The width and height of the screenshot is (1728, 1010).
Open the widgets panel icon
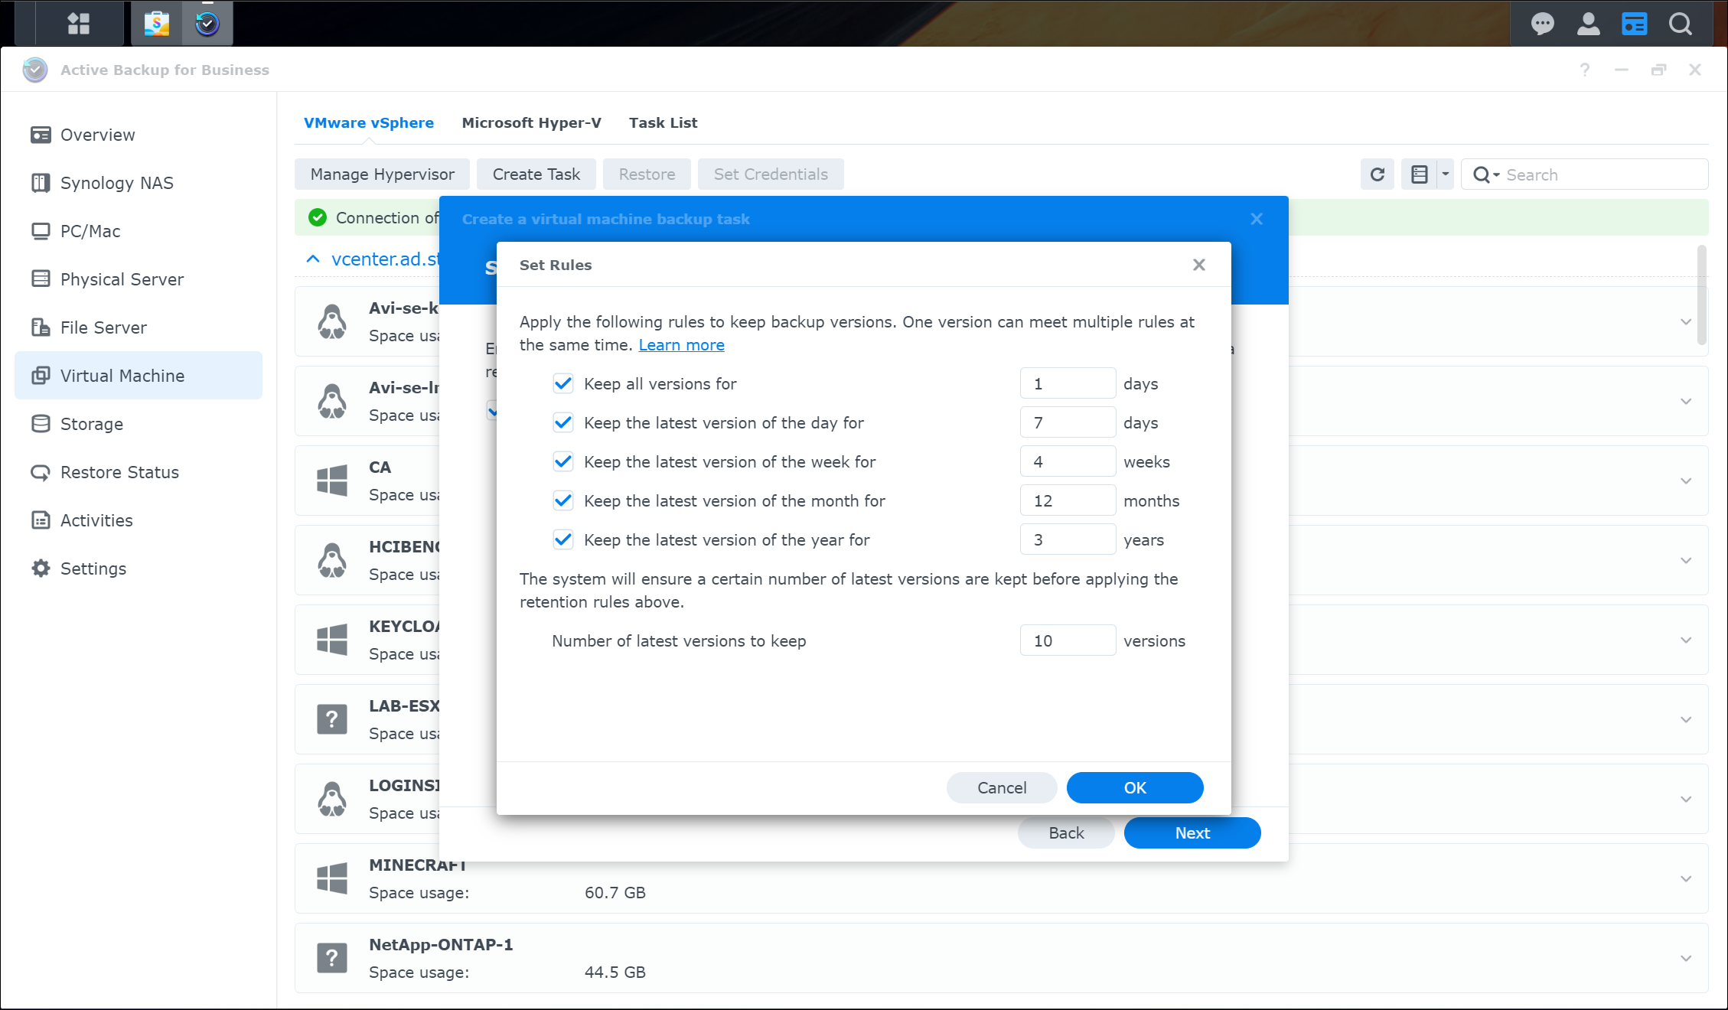(x=1634, y=24)
